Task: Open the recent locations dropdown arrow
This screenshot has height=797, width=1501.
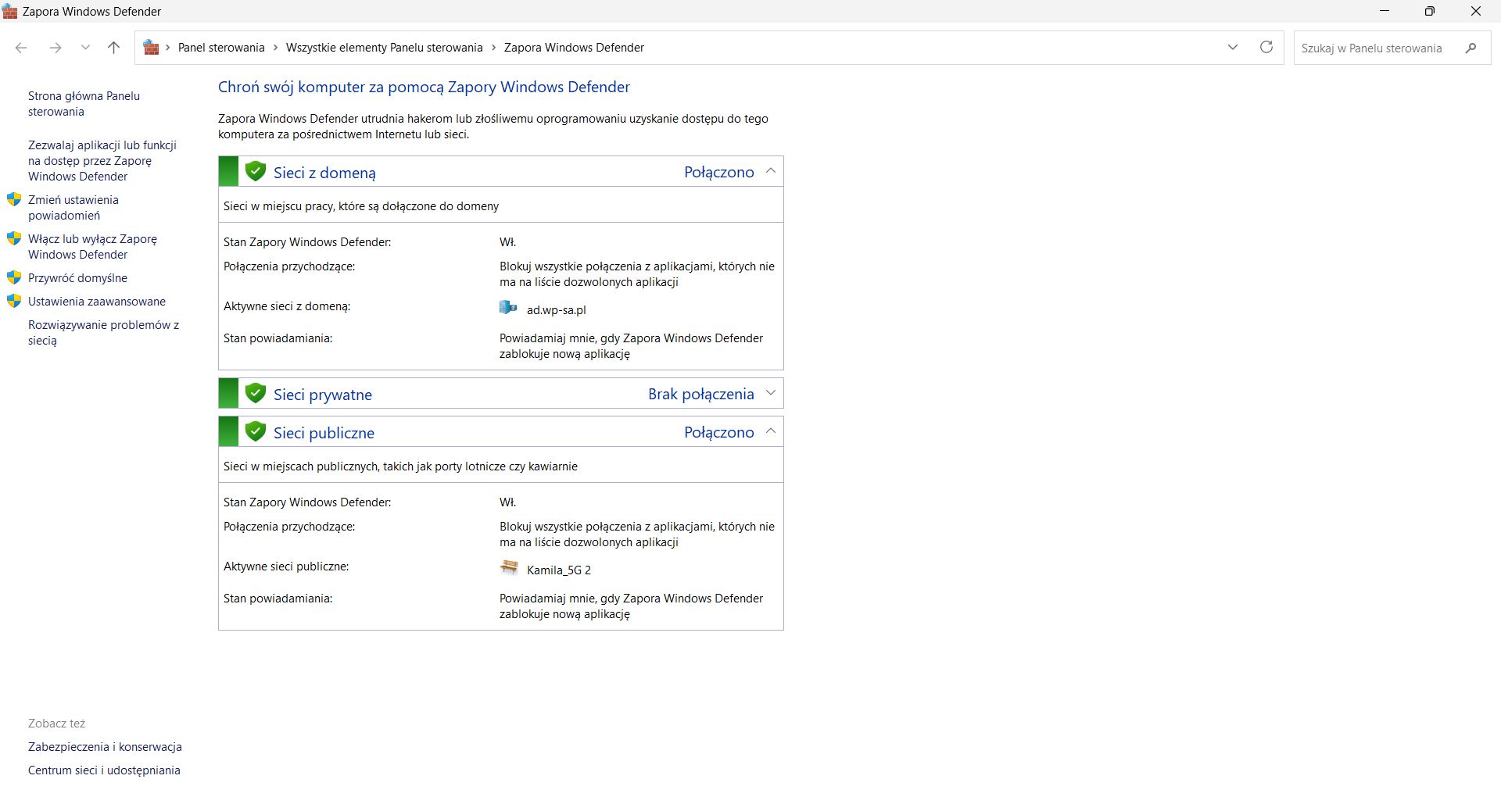Action: [x=85, y=48]
